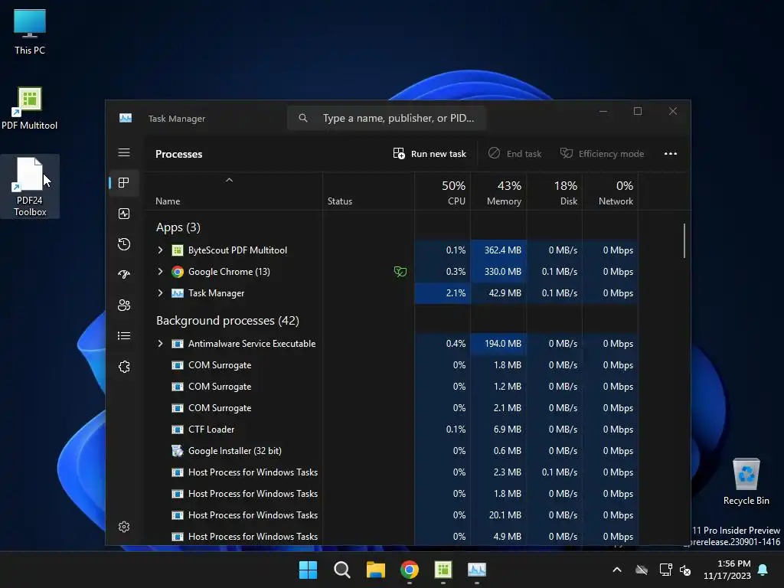The image size is (784, 588).
Task: Click the Background processes (42) heading
Action: tap(227, 321)
